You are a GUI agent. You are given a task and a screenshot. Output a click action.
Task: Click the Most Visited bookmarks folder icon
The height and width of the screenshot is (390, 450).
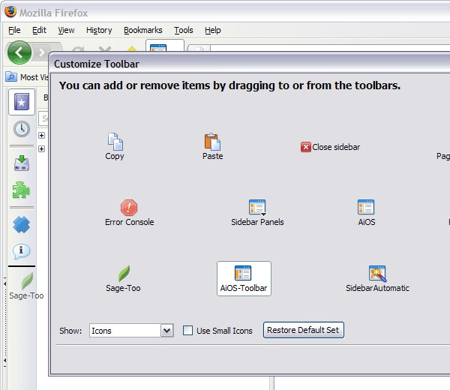pyautogui.click(x=11, y=77)
